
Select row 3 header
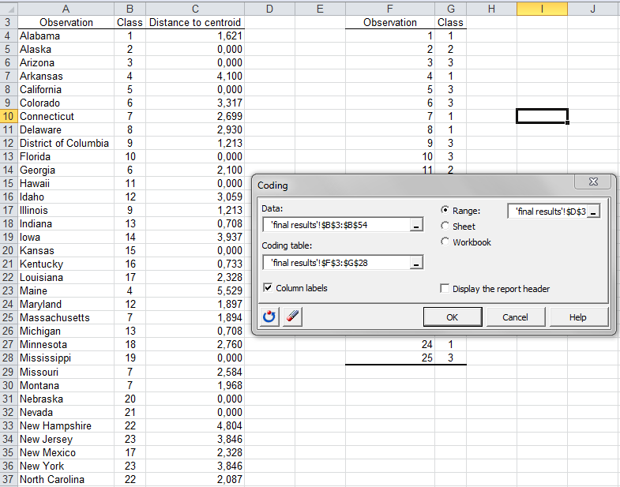click(x=9, y=22)
